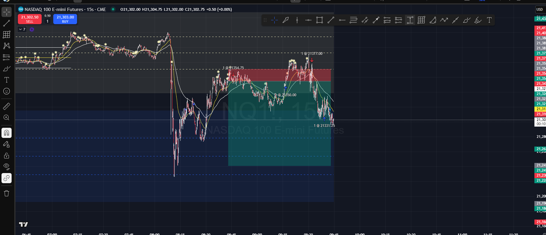Viewport: 546px width, 235px height.
Task: Click the red stop zone of short position
Action: 279,75
